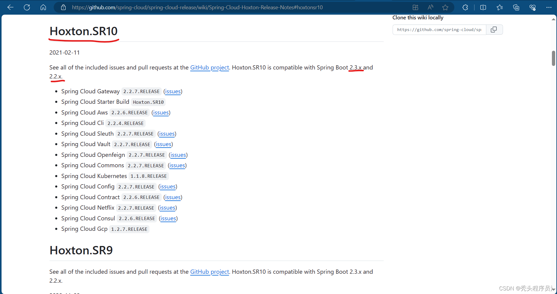Screen dimensions: 557x294
Task: Open the favorites list
Action: click(500, 7)
